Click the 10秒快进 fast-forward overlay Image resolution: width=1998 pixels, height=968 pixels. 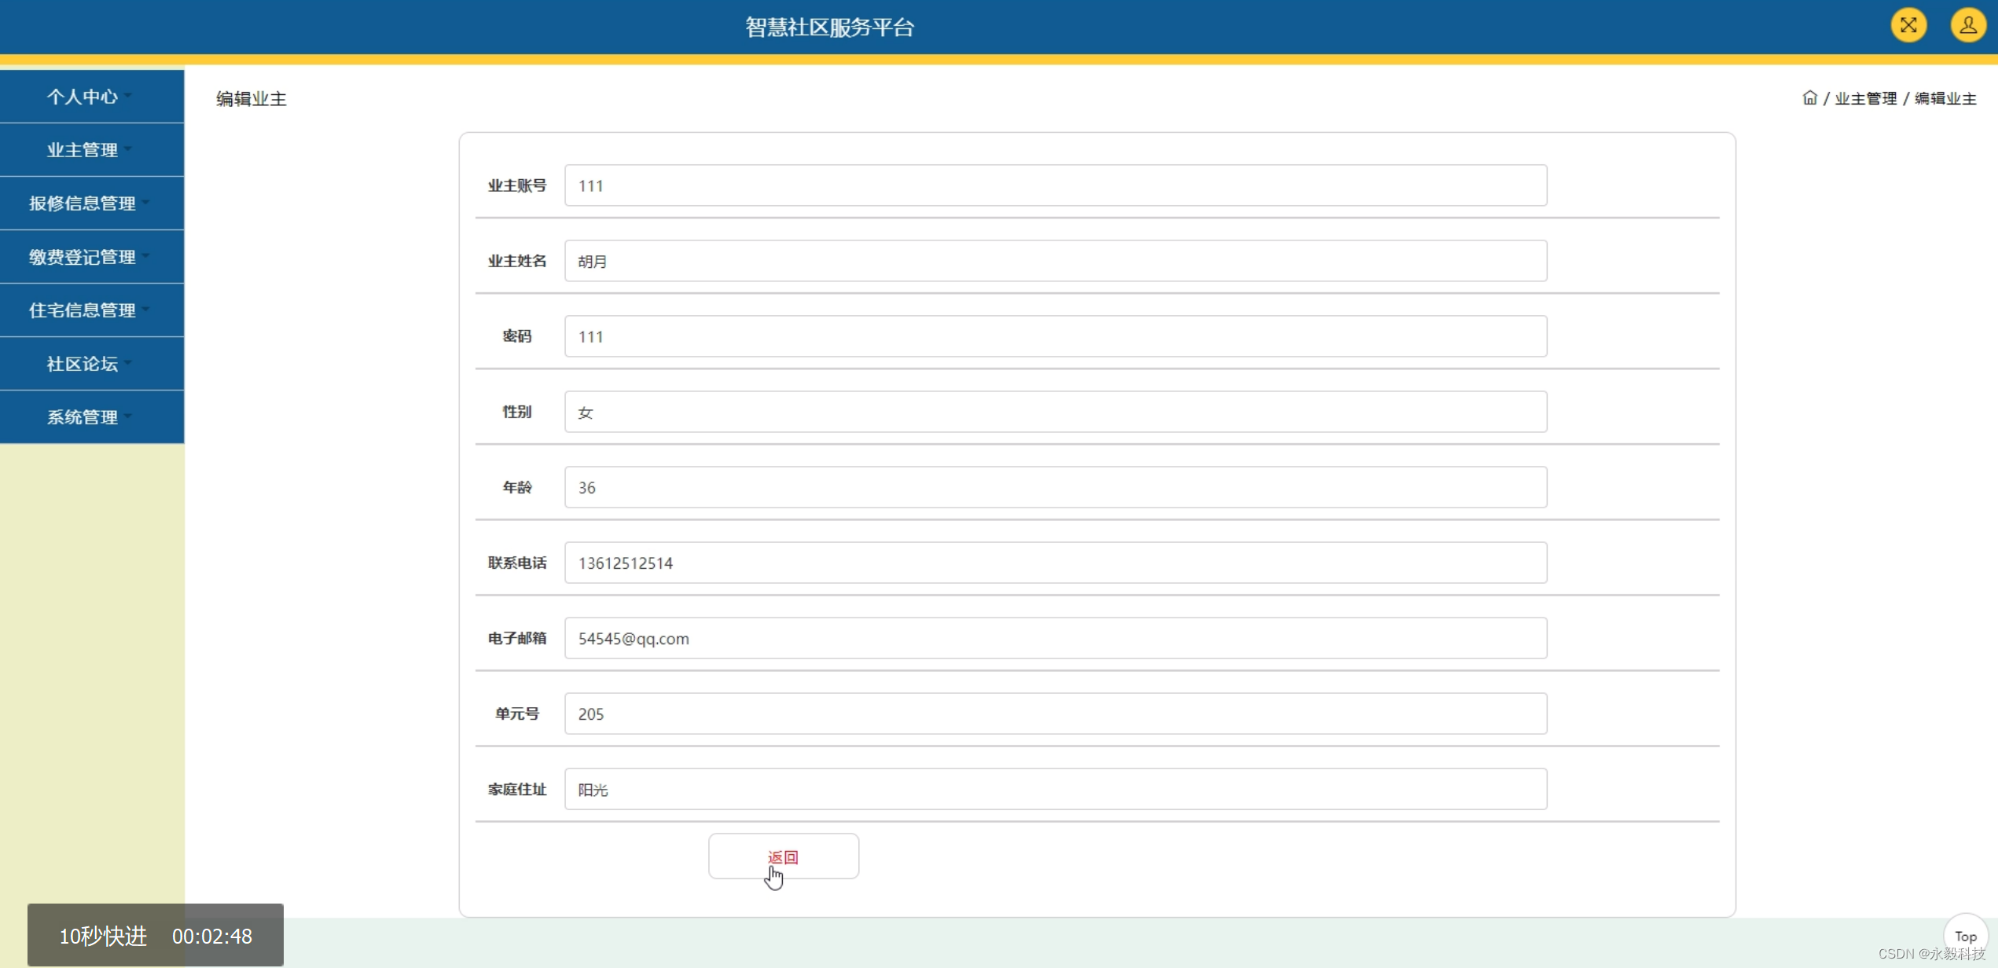pyautogui.click(x=103, y=936)
